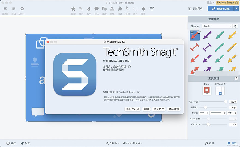
Task: Select the Arrow (箭头) tool
Action: [x=81, y=9]
